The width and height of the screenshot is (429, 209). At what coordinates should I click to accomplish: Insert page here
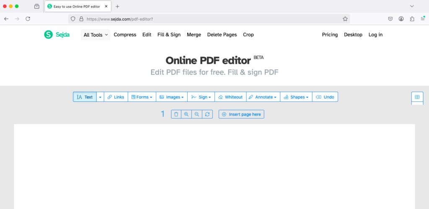(241, 114)
